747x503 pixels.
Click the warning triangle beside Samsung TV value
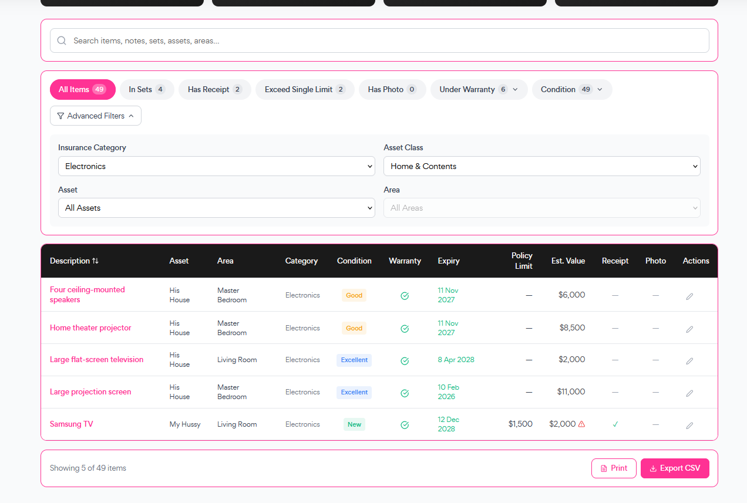coord(581,424)
